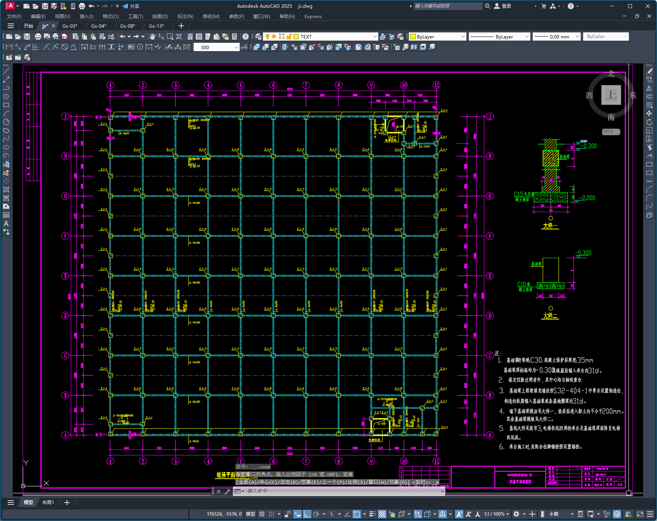Activate the Pan hand tool

[x=152, y=37]
